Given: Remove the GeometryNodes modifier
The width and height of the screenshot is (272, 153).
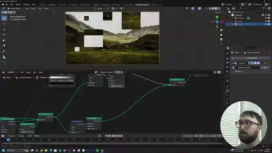Looking at the screenshot, I should [264, 63].
